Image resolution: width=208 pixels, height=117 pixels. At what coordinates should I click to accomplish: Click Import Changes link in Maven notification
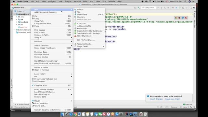click(x=156, y=99)
